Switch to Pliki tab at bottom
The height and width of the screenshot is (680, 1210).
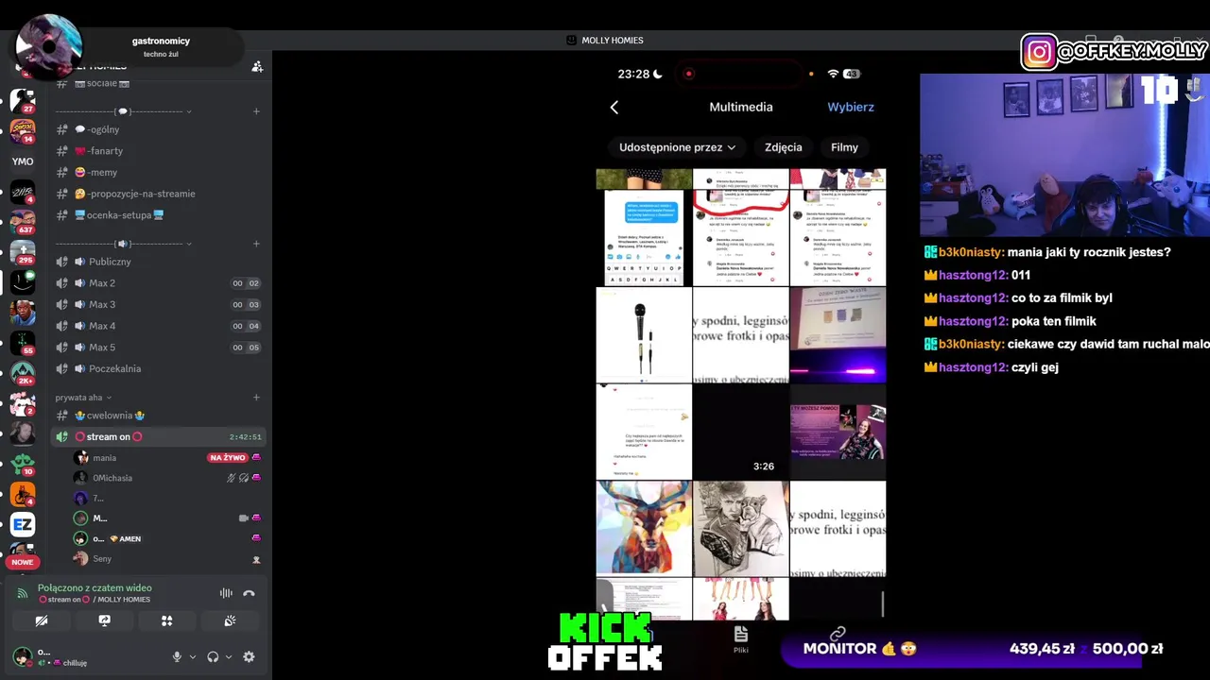pyautogui.click(x=741, y=638)
